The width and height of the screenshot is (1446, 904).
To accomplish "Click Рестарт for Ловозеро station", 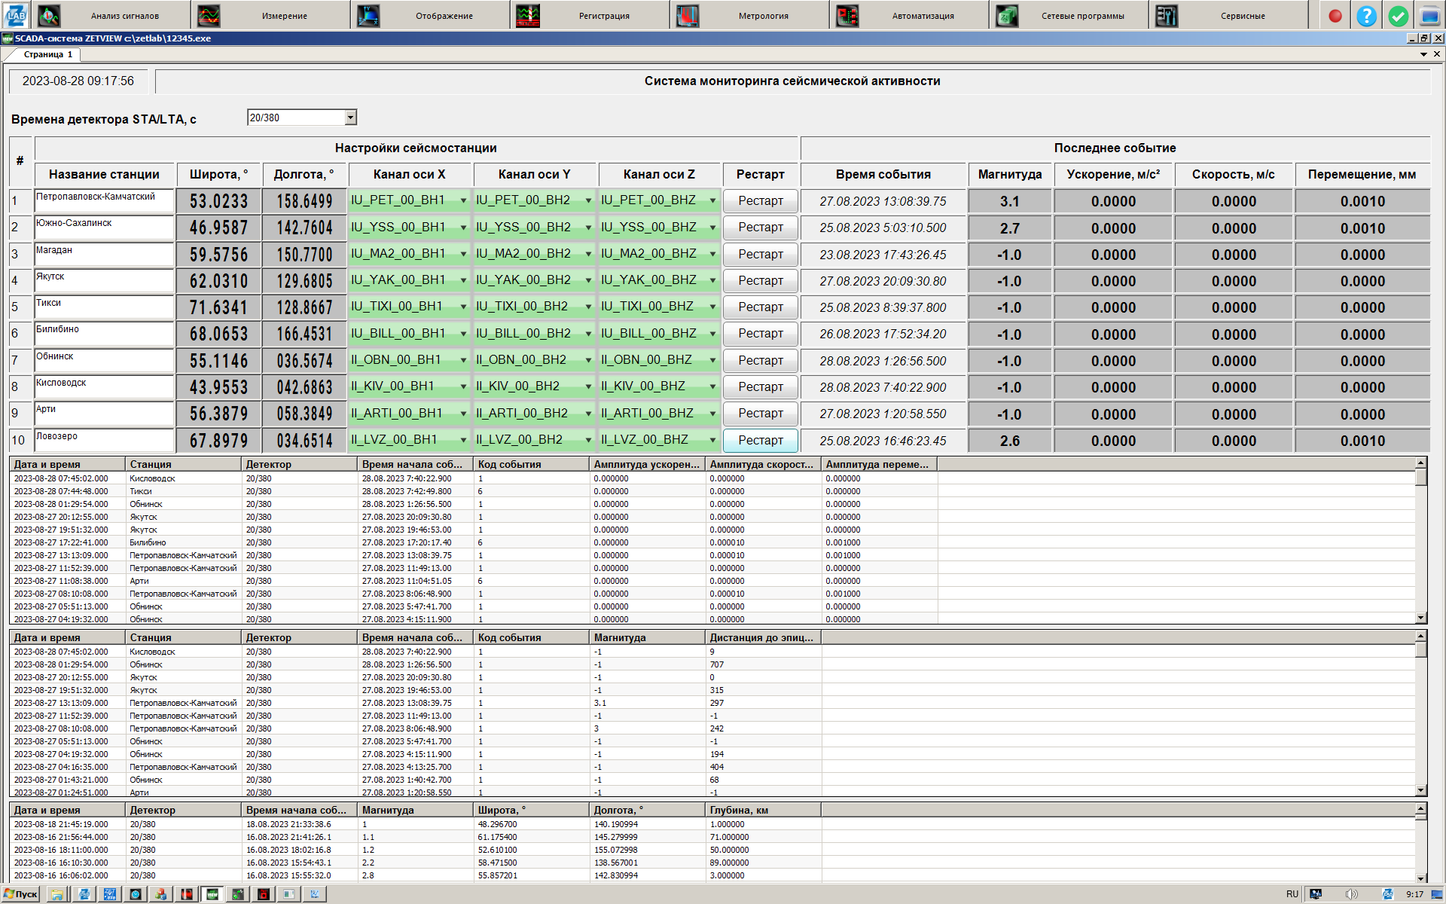I will [760, 440].
